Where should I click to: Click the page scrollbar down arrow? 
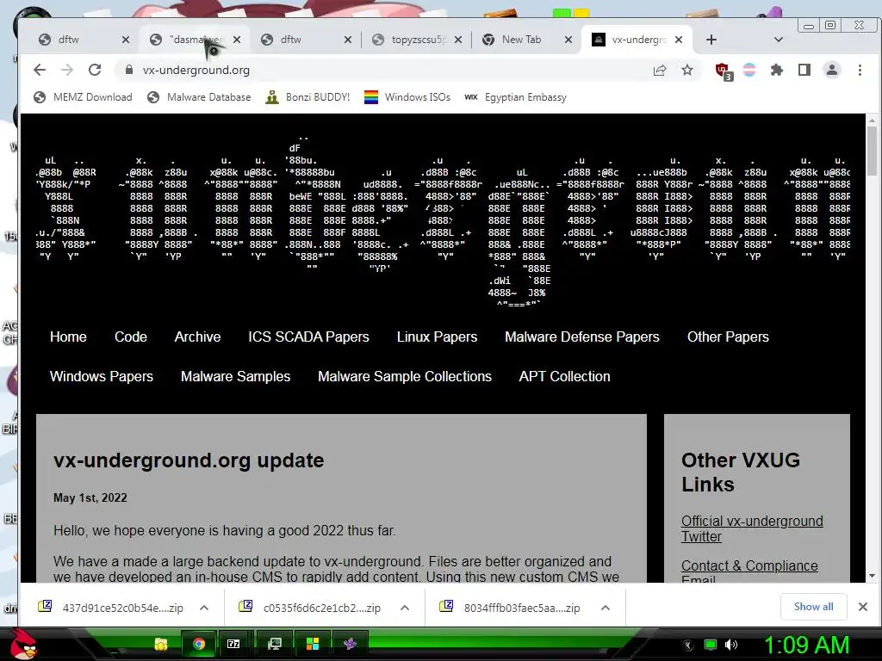(x=872, y=576)
